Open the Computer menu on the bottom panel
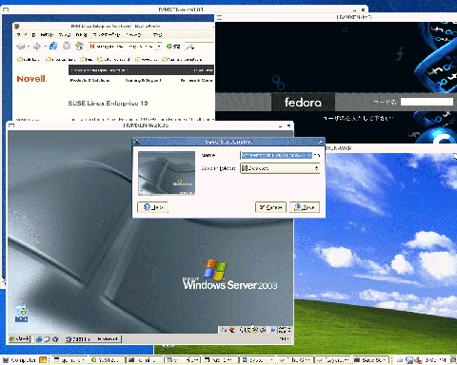 click(19, 360)
